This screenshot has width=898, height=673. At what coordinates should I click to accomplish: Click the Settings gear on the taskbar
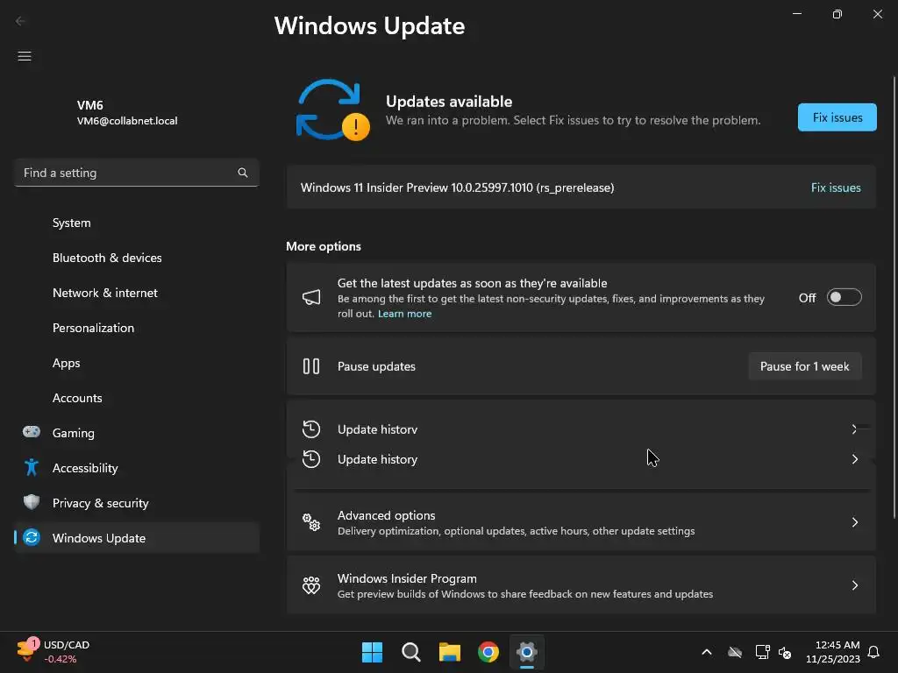(x=527, y=652)
